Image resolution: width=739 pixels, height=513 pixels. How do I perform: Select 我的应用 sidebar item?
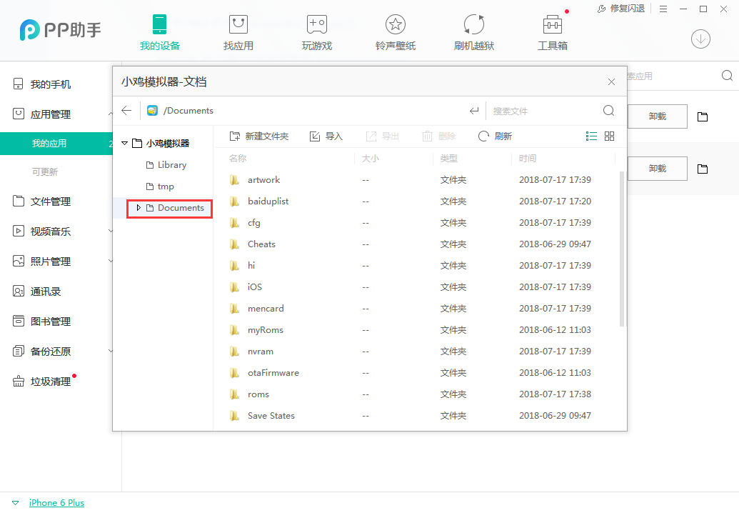pos(56,144)
